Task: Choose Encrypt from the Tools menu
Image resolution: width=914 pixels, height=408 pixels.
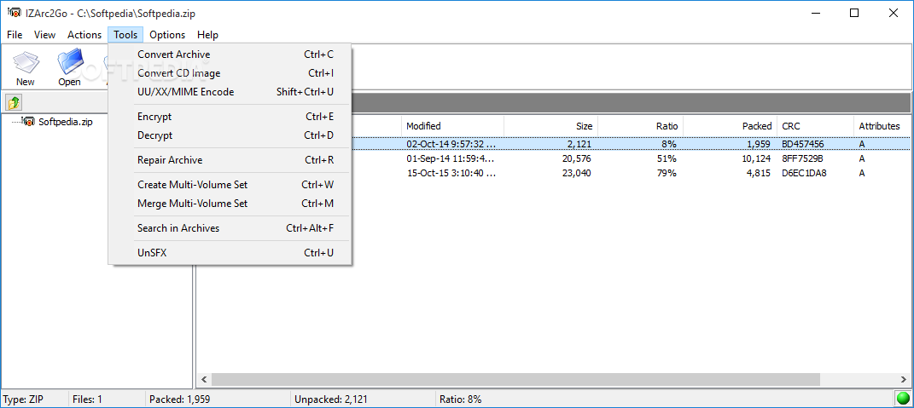Action: point(230,117)
